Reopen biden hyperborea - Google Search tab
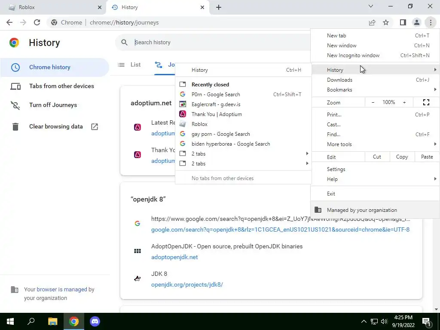 pyautogui.click(x=244, y=144)
